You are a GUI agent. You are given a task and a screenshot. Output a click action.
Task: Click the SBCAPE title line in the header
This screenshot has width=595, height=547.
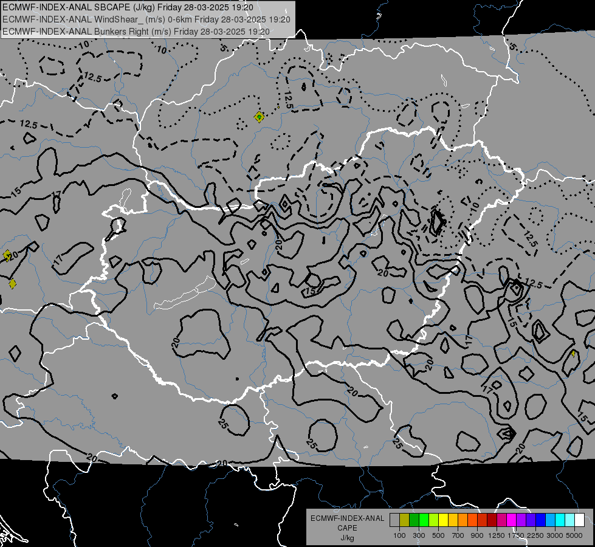click(x=128, y=7)
